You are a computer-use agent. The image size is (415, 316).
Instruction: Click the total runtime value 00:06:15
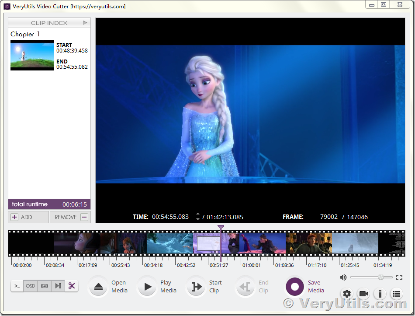[x=75, y=204]
